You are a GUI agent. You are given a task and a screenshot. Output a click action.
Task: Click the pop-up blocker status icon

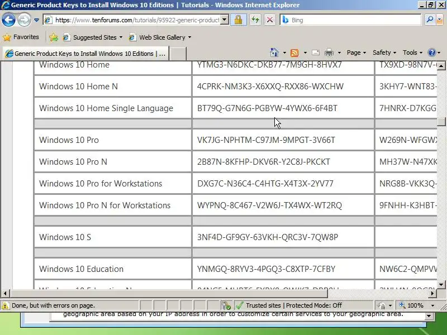pos(226,305)
